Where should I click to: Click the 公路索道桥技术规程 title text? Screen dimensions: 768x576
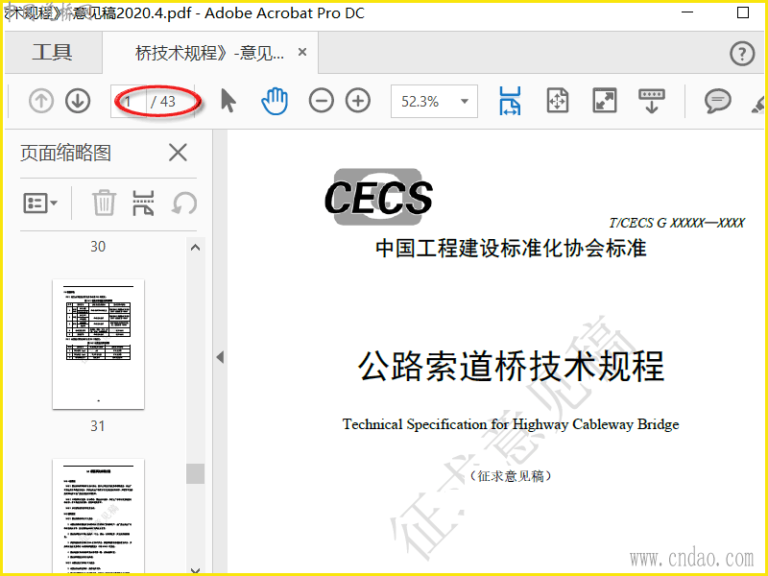(511, 367)
